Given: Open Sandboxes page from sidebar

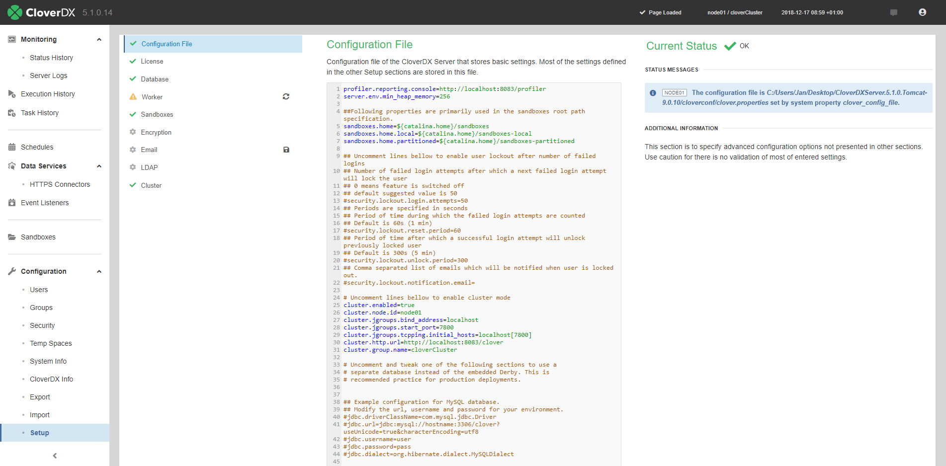Looking at the screenshot, I should click(38, 237).
